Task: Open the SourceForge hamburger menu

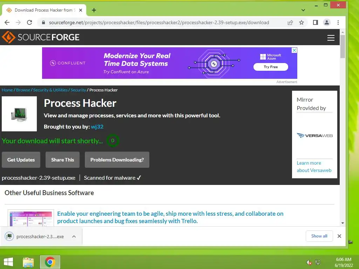Action: tap(331, 38)
